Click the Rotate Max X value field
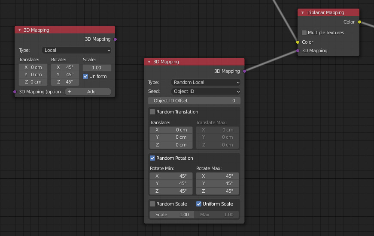 point(217,176)
